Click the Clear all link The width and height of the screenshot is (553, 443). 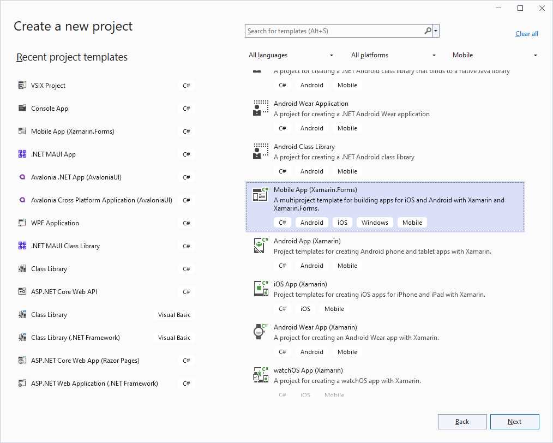(526, 33)
